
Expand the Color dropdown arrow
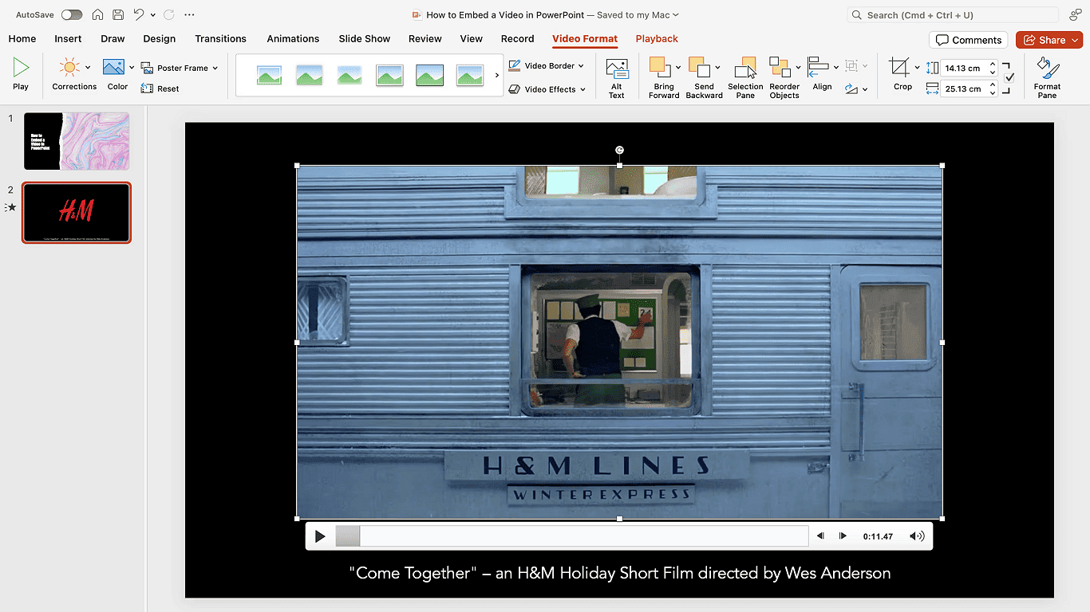(132, 68)
